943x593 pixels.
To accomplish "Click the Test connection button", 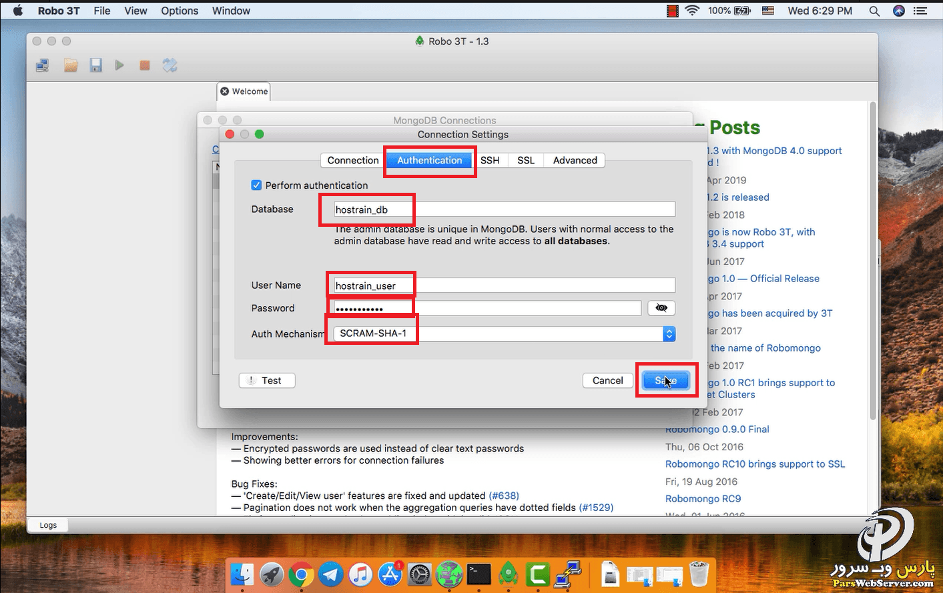I will click(267, 380).
